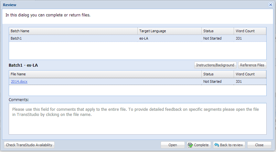Click Check TransStudio Availability
The width and height of the screenshot is (276, 152).
[x=29, y=145]
